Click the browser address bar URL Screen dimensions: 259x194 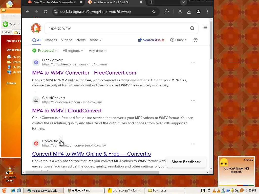tap(95, 12)
